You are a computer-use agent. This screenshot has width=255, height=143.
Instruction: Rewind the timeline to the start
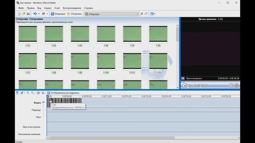click(38, 93)
